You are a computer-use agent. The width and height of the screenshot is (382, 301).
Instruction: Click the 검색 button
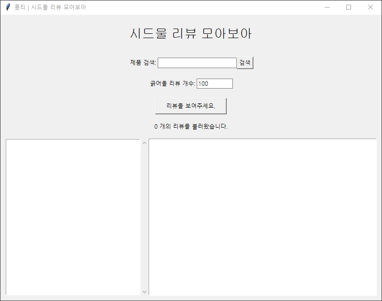click(245, 63)
